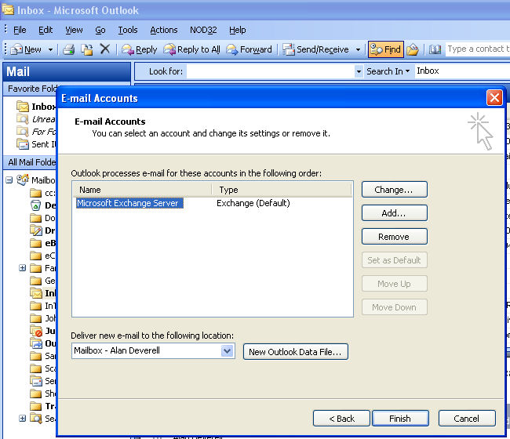Viewport: 510px width, 439px height.
Task: Click the Inbox folder icon in All Mail Folders
Action: [x=36, y=293]
